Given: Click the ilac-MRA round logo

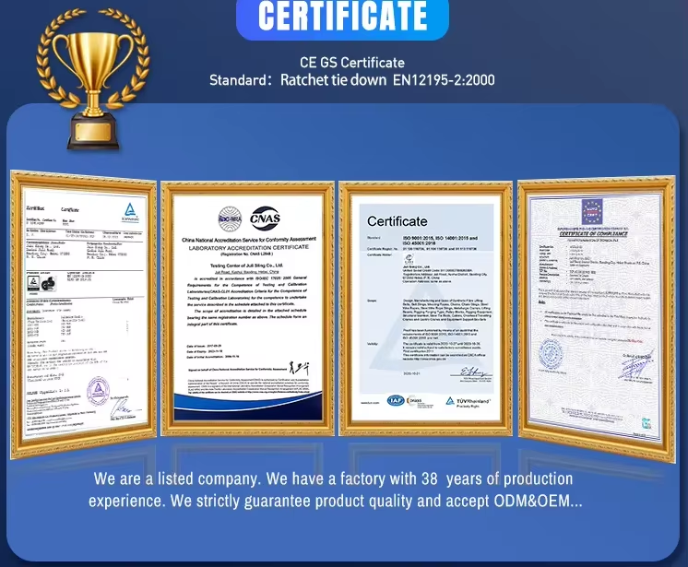Looking at the screenshot, I should 231,219.
